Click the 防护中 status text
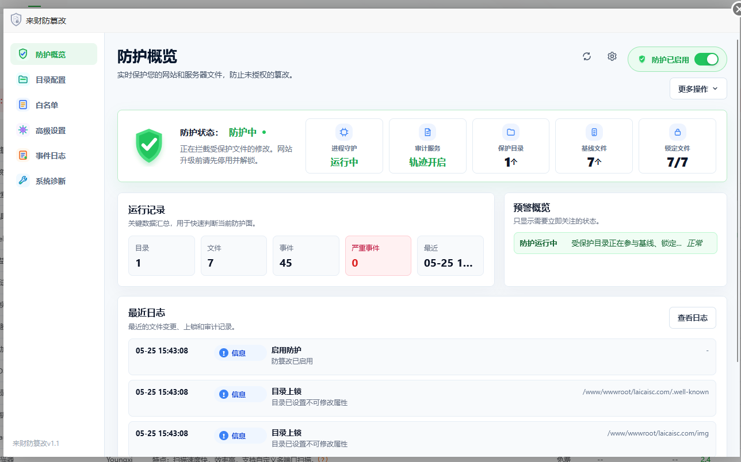This screenshot has width=741, height=462. [x=243, y=132]
